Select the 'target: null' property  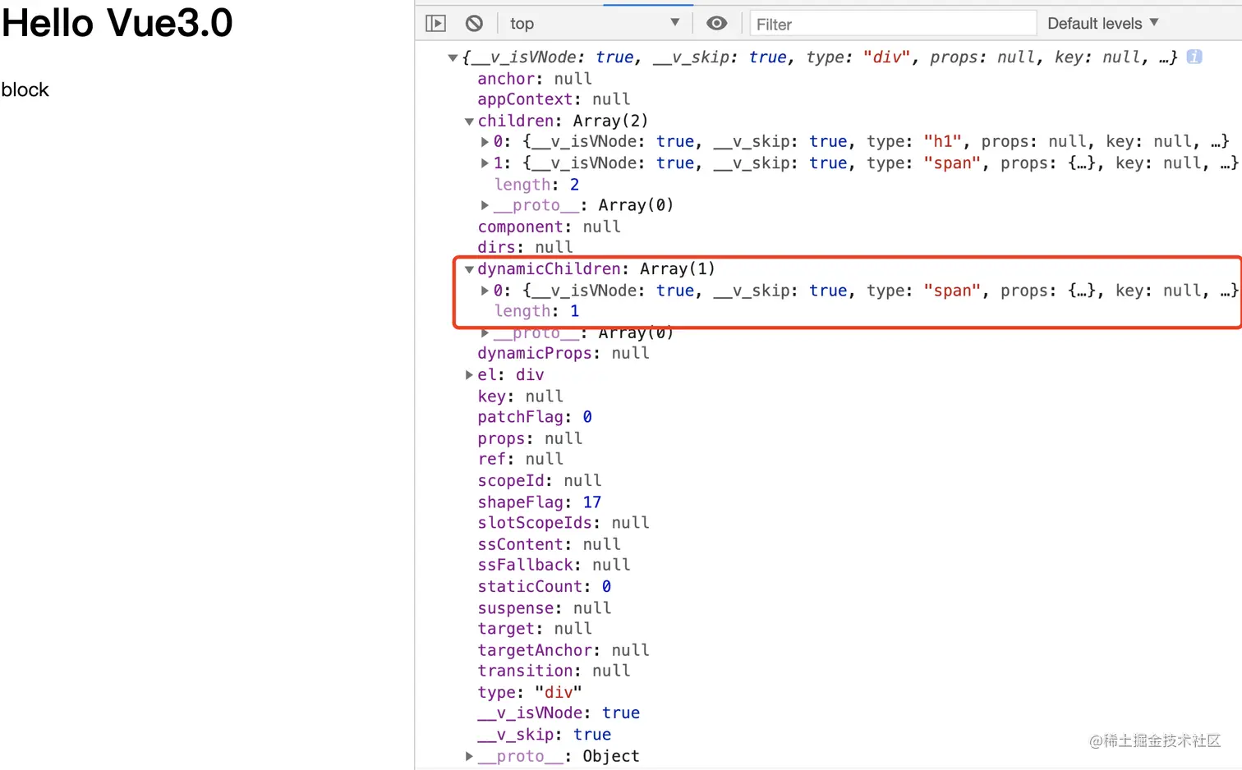click(535, 629)
